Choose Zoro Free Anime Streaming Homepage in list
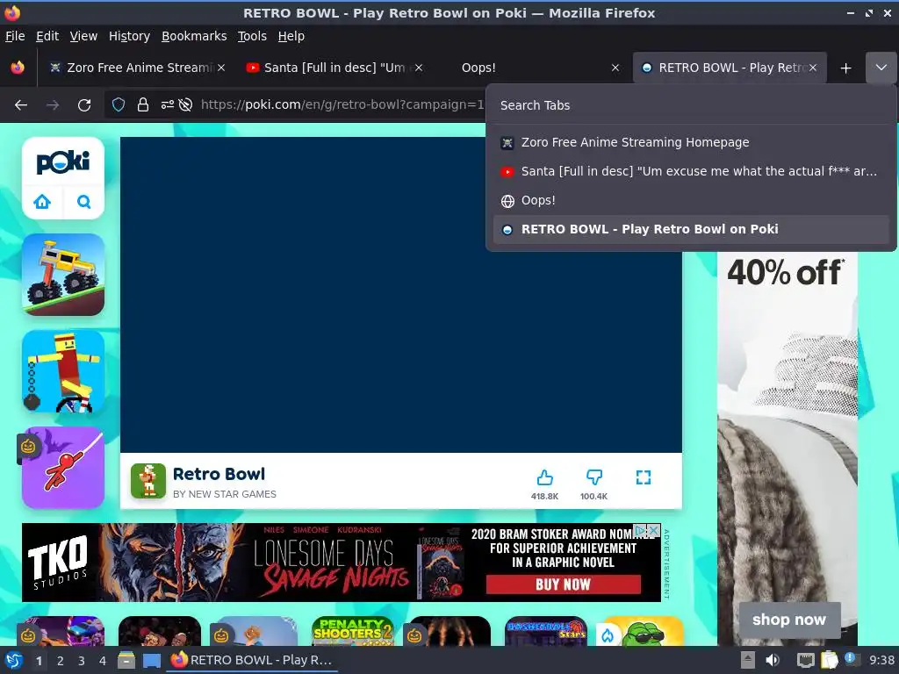Screen dimensions: 899x674 [691, 142]
